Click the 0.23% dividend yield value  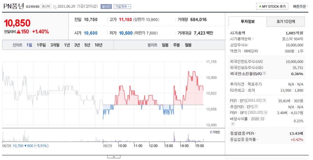tap(298, 121)
